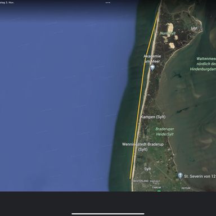Click the Wattenmeer nördlich des Hindenburgdamm label
Image resolution: width=216 pixels, height=216 pixels.
coord(203,64)
